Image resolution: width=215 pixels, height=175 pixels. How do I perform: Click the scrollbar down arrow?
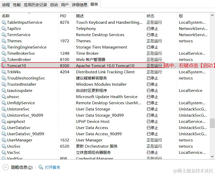212,156
